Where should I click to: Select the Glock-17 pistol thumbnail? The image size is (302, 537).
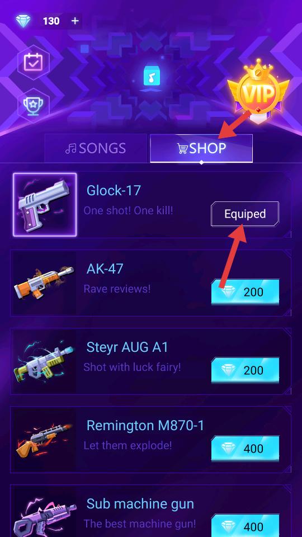(x=45, y=205)
